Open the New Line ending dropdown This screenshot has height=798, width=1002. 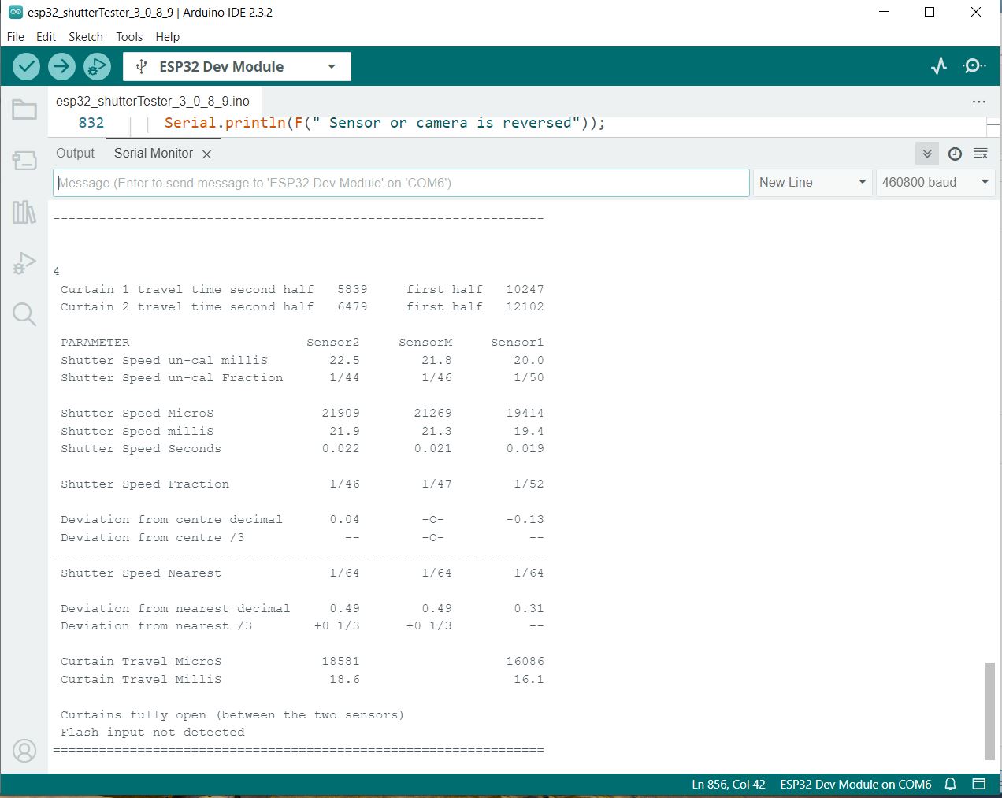pos(812,183)
